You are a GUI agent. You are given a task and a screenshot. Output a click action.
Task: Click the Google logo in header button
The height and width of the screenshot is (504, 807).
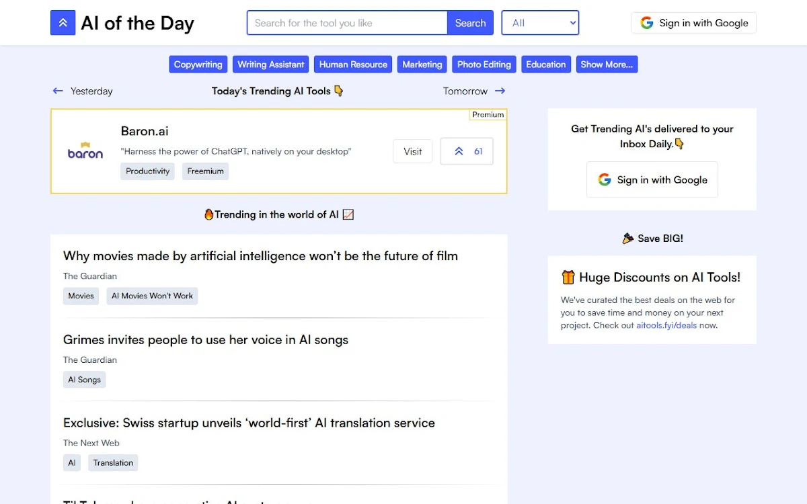click(x=647, y=23)
